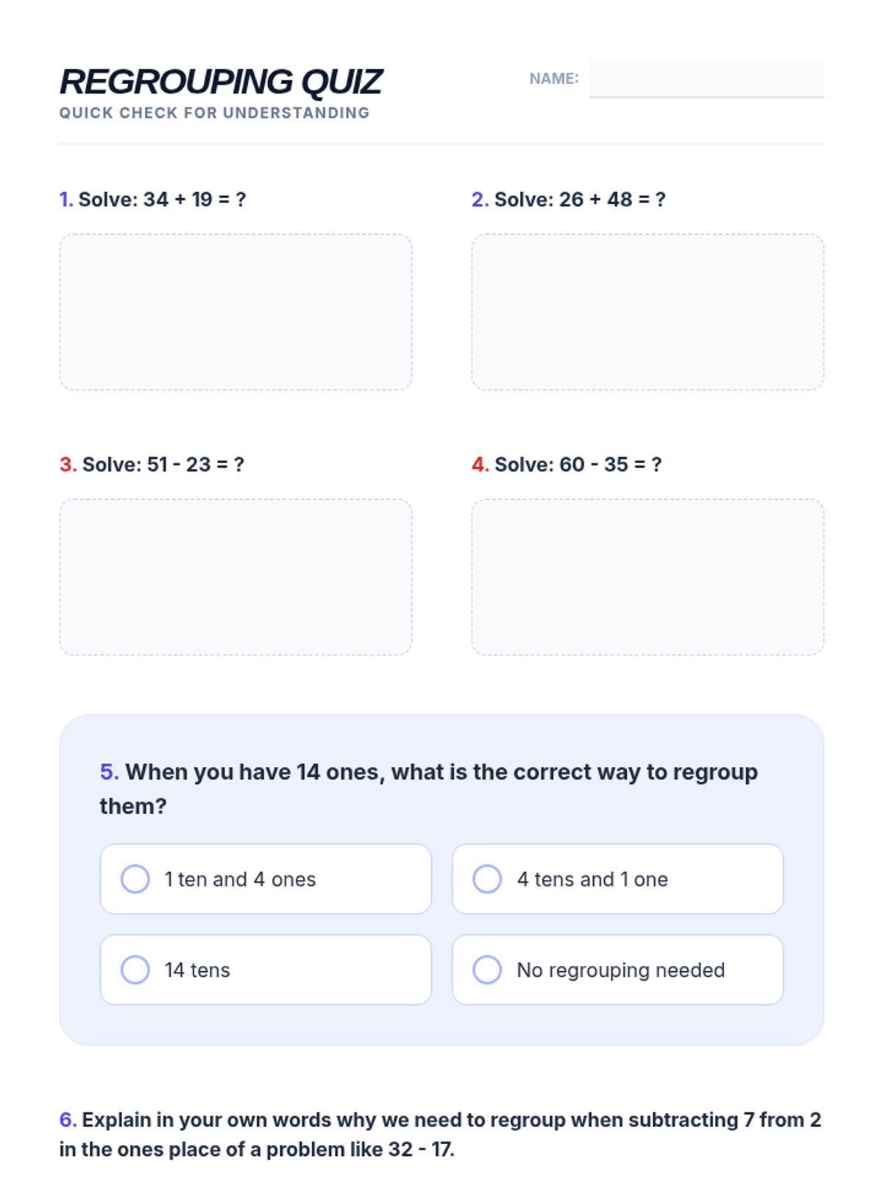Screen dimensions: 883x1178
Task: Click the '4 tens and 1 one' option text
Action: coord(592,879)
